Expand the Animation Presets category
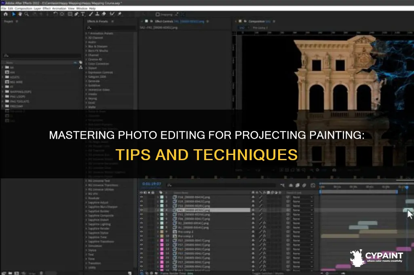Screen dimensions: 414x275 pyautogui.click(x=86, y=34)
